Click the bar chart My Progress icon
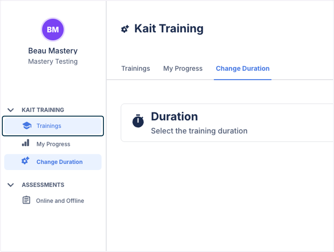334x252 pixels. [26, 143]
